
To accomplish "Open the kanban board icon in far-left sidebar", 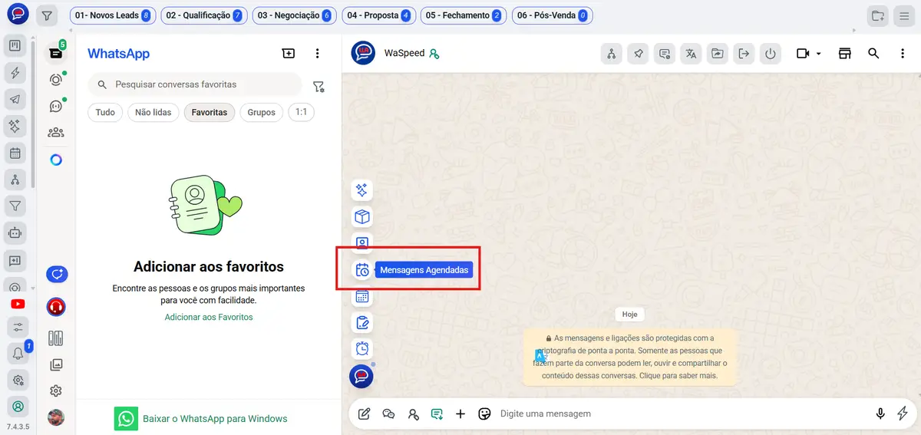I will pyautogui.click(x=15, y=47).
